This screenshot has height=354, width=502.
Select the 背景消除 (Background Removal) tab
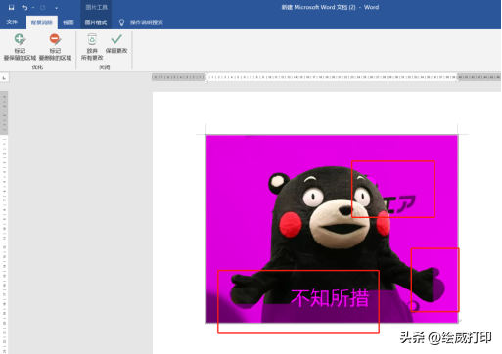(x=42, y=22)
